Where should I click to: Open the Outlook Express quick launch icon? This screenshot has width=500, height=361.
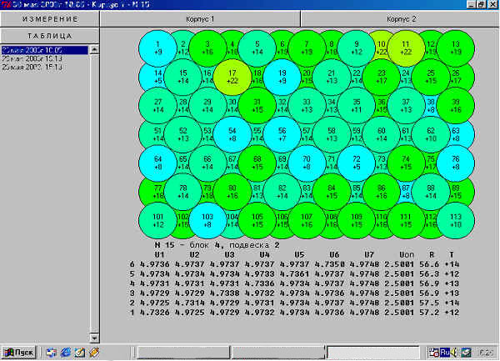[x=79, y=353]
